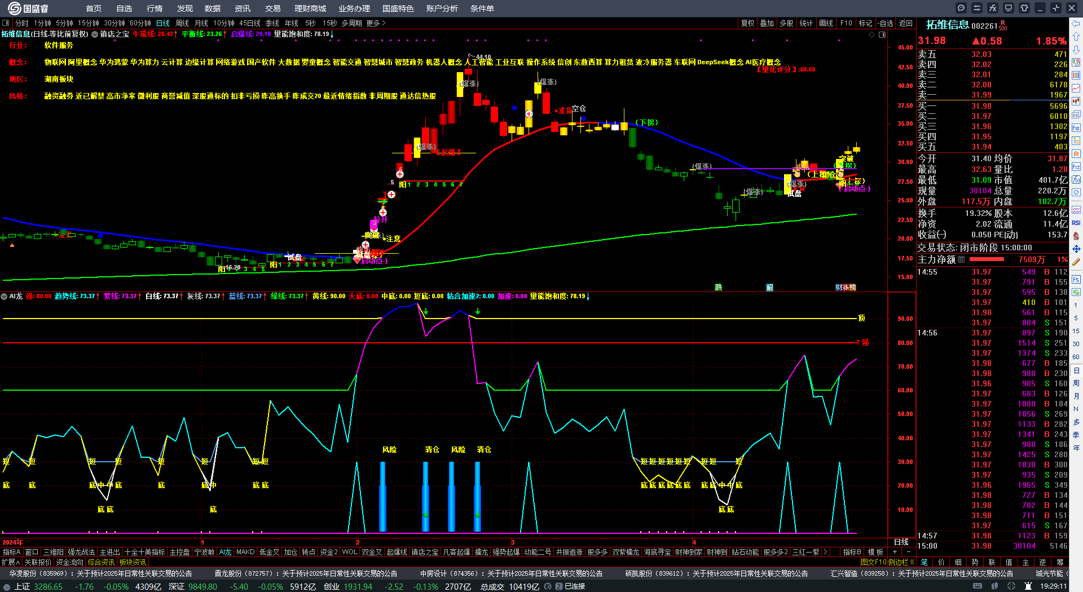
Task: Click the 图文F10 link
Action: [874, 562]
